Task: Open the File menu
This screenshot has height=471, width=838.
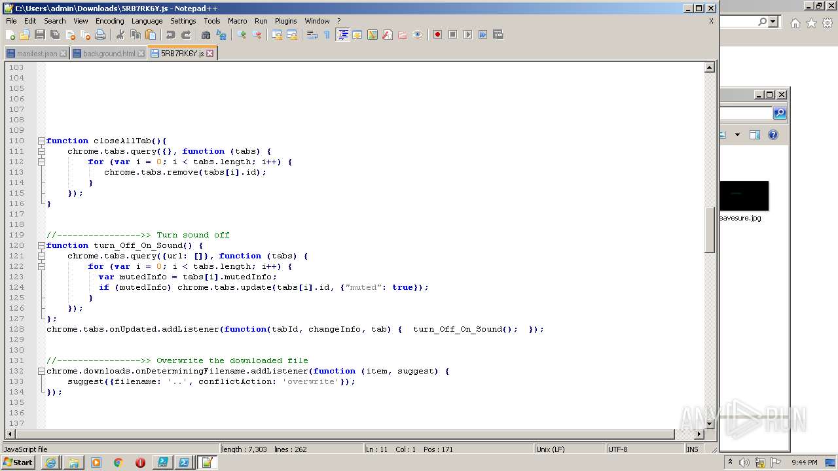Action: point(11,21)
